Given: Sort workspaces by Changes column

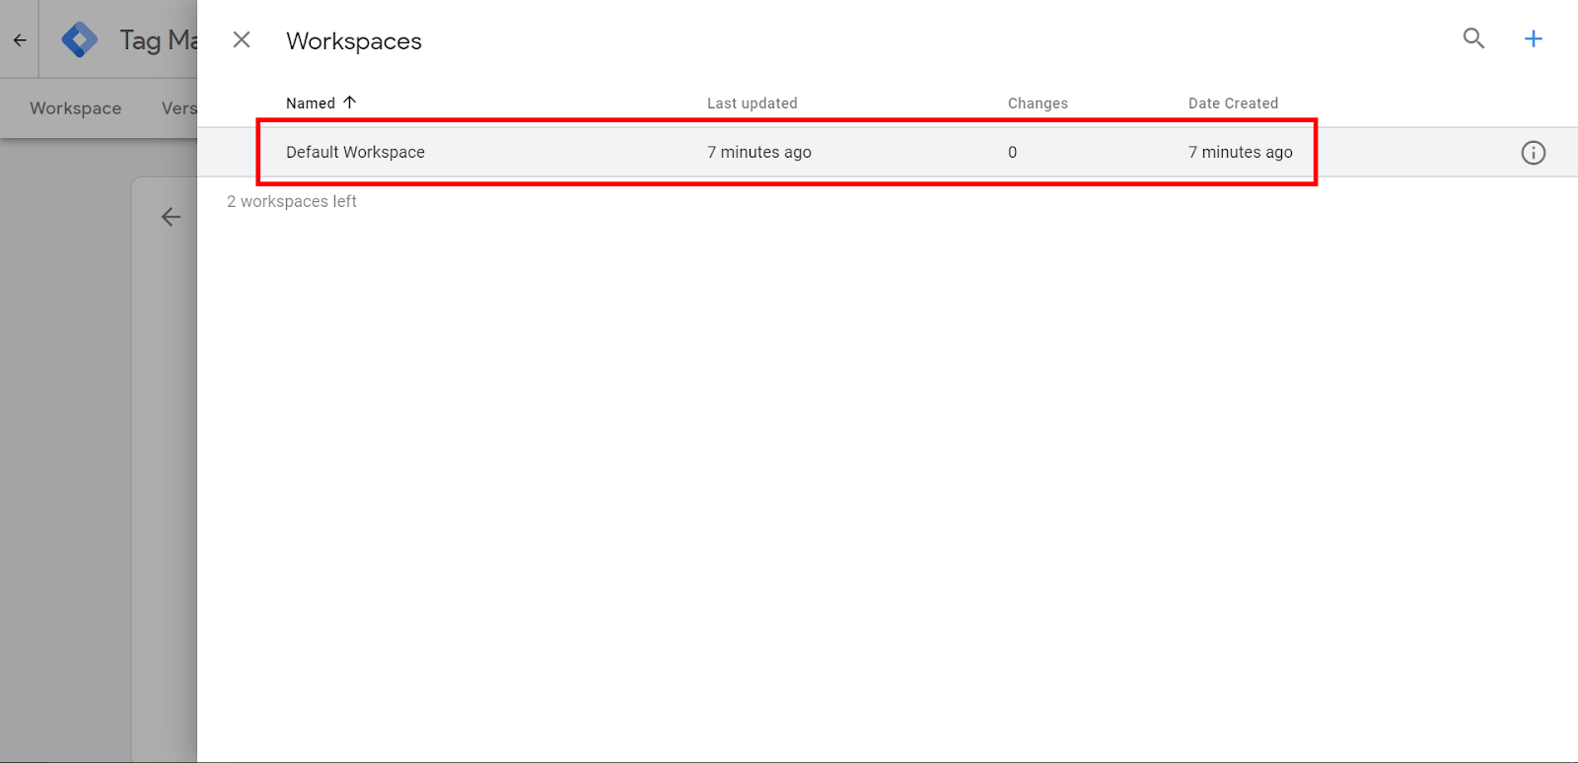Looking at the screenshot, I should (1038, 104).
